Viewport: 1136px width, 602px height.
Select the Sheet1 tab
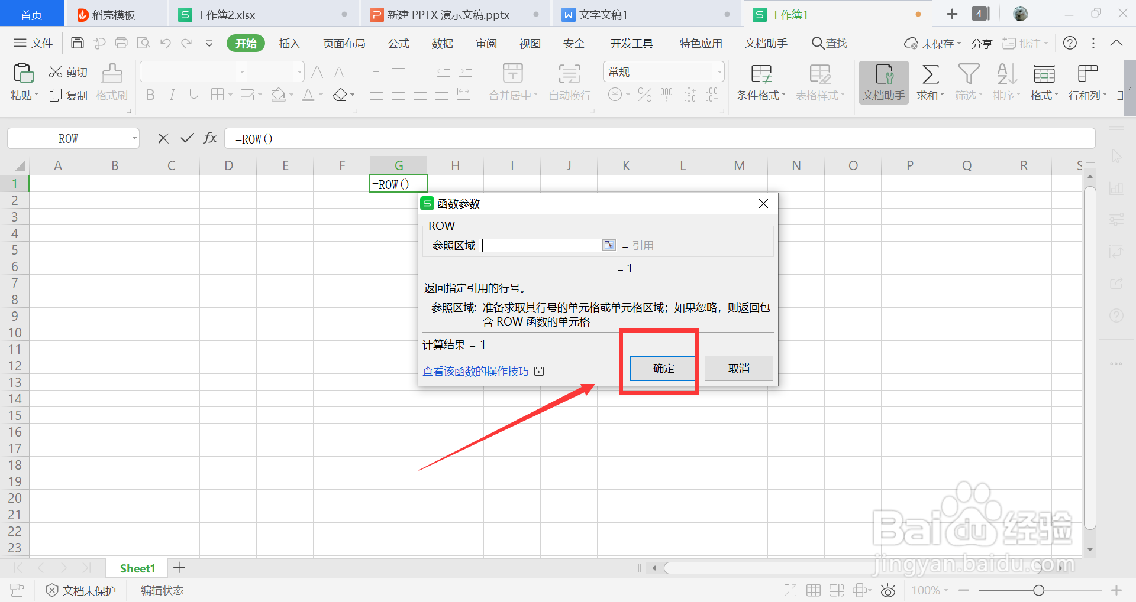137,568
